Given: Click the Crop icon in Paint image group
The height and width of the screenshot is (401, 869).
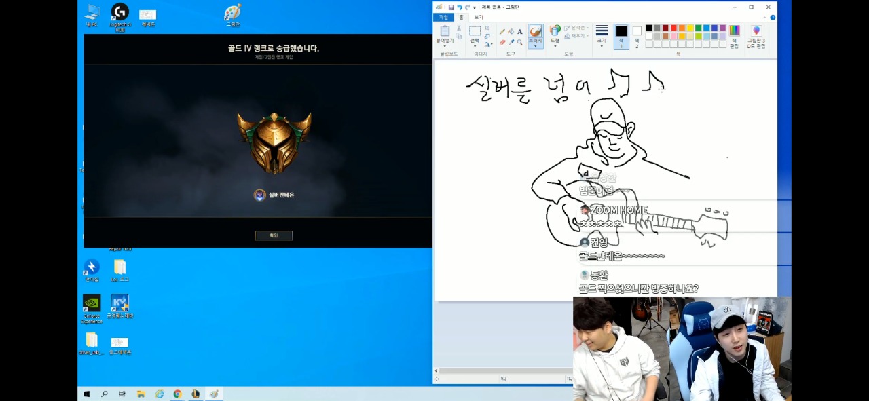Looking at the screenshot, I should [487, 28].
